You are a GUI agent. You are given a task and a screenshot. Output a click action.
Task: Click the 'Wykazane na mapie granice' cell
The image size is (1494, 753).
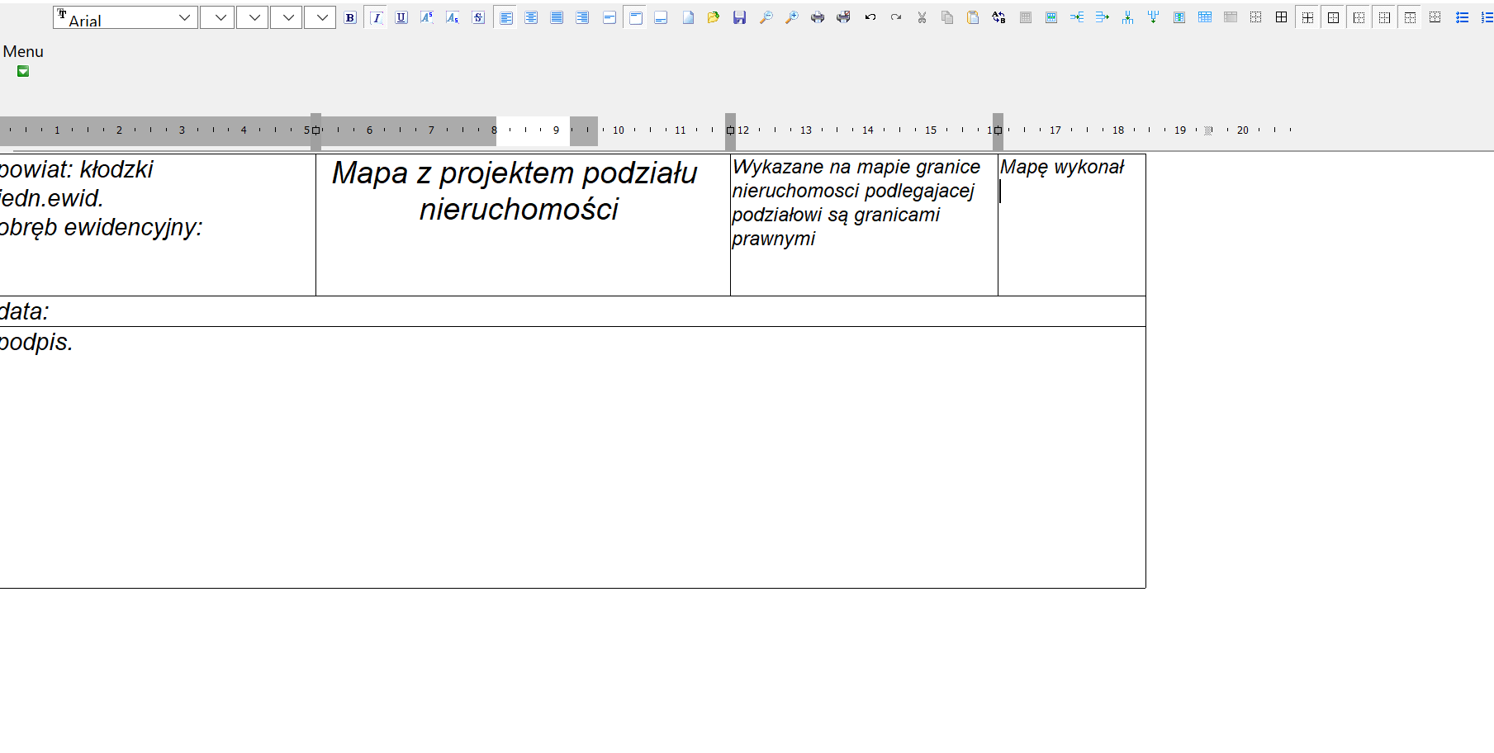(x=864, y=225)
